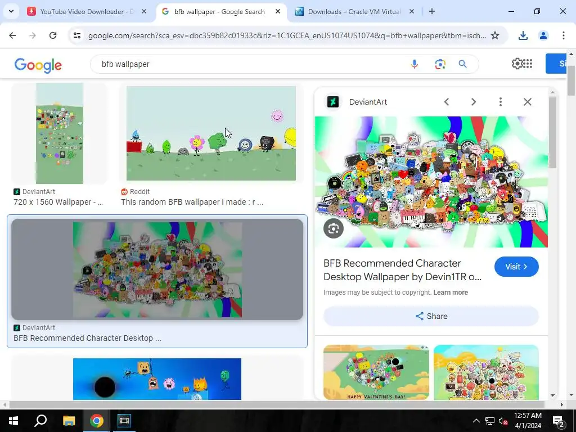View site information icon in address bar

tap(77, 35)
